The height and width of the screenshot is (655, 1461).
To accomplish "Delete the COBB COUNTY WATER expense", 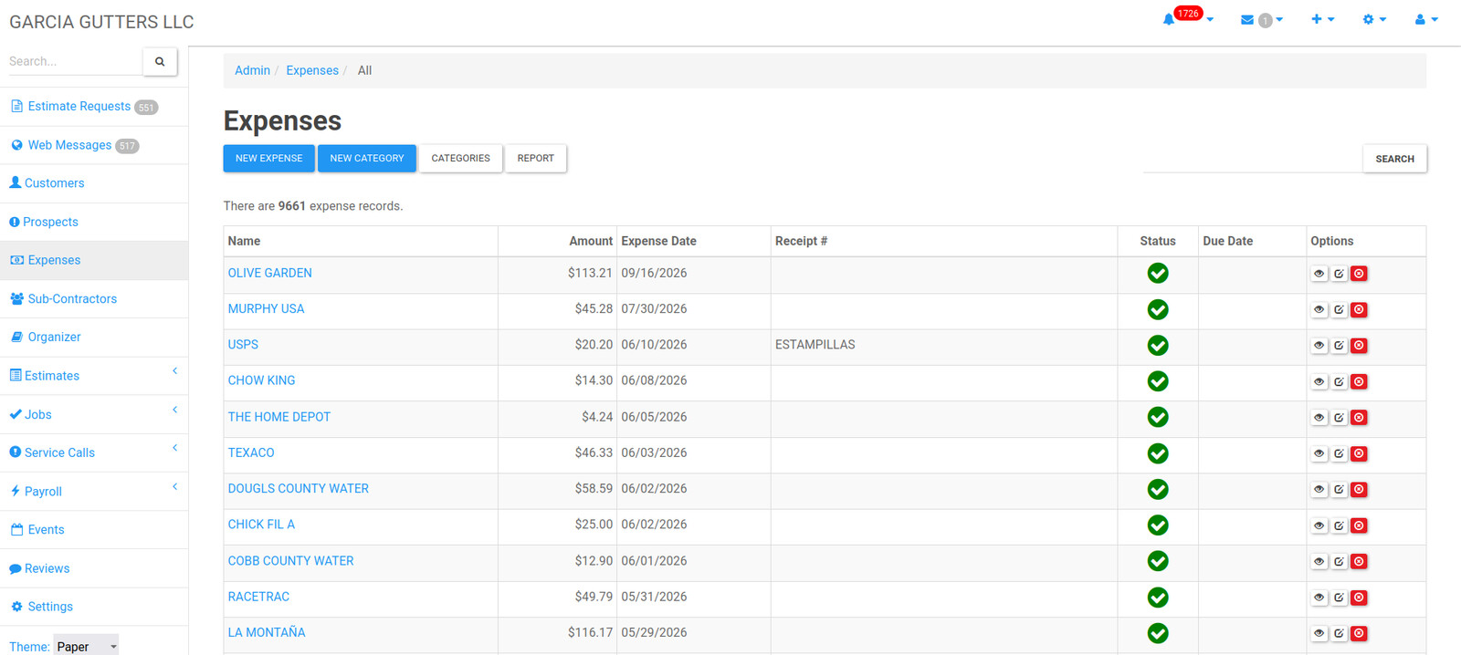I will pyautogui.click(x=1359, y=562).
